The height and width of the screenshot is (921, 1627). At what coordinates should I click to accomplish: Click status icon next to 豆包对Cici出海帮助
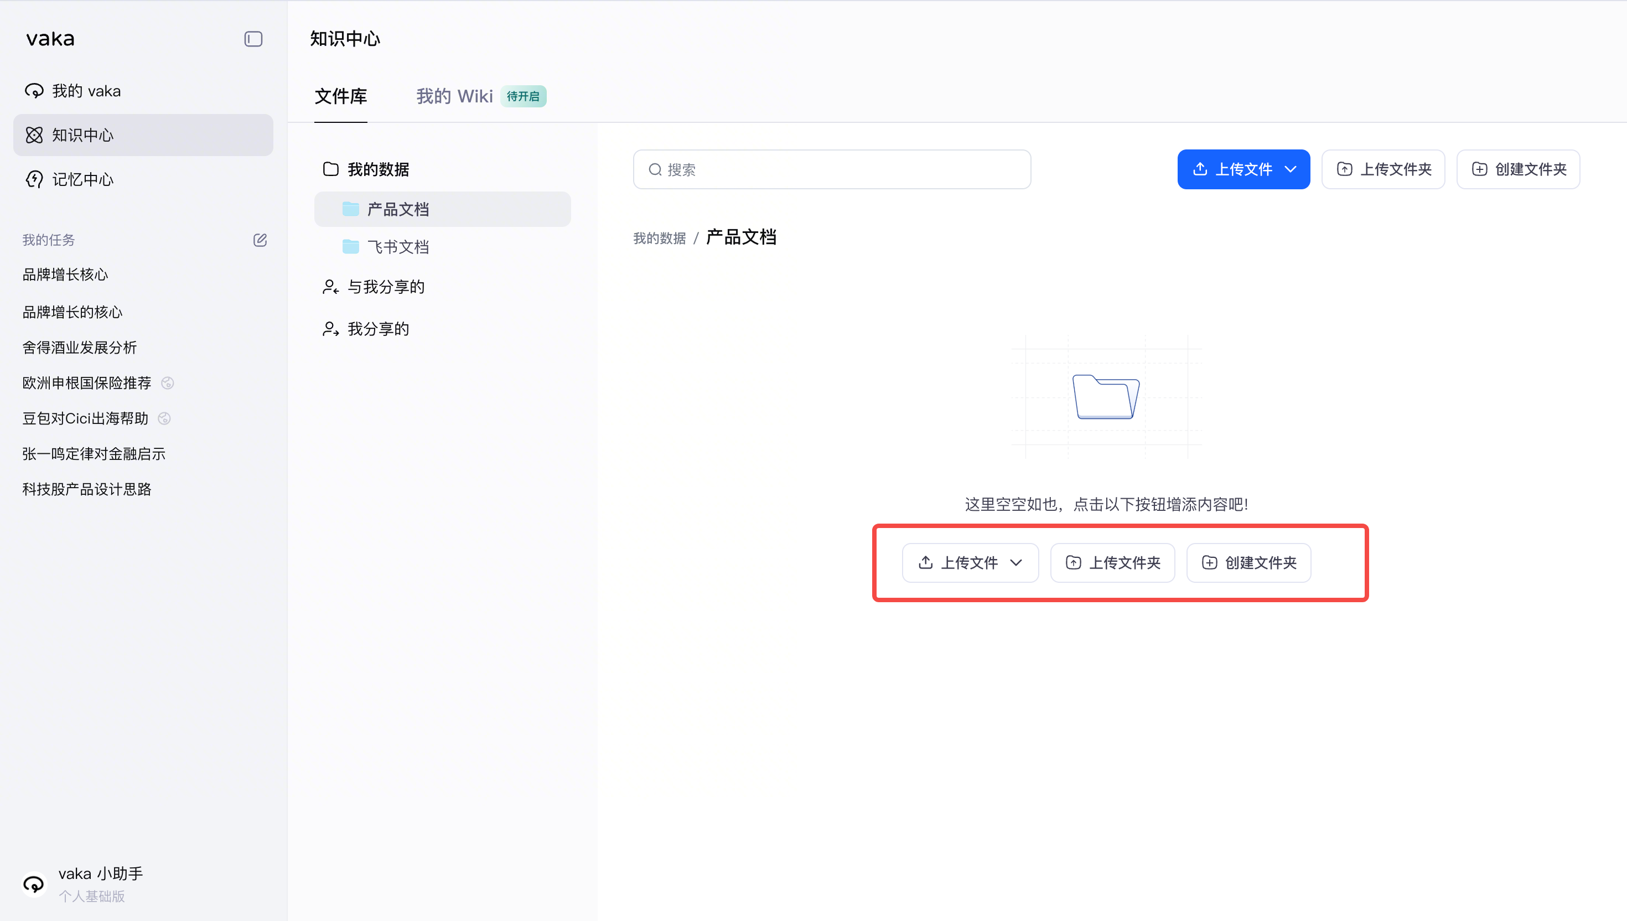pyautogui.click(x=164, y=419)
